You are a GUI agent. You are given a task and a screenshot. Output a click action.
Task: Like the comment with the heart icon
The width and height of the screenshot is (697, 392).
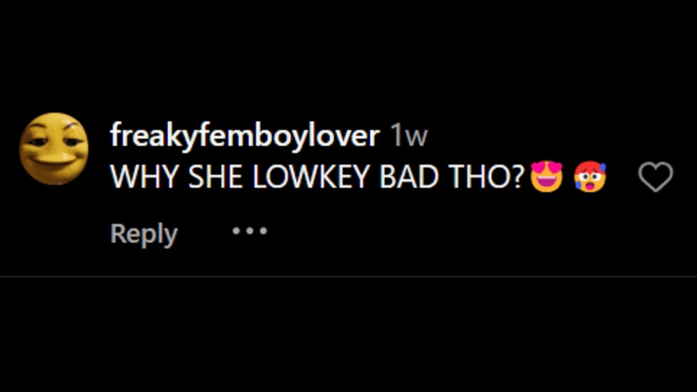[656, 177]
